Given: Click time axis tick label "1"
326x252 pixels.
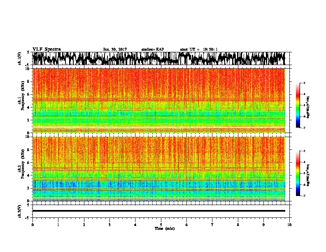Looking at the screenshot, I should pos(58,225).
